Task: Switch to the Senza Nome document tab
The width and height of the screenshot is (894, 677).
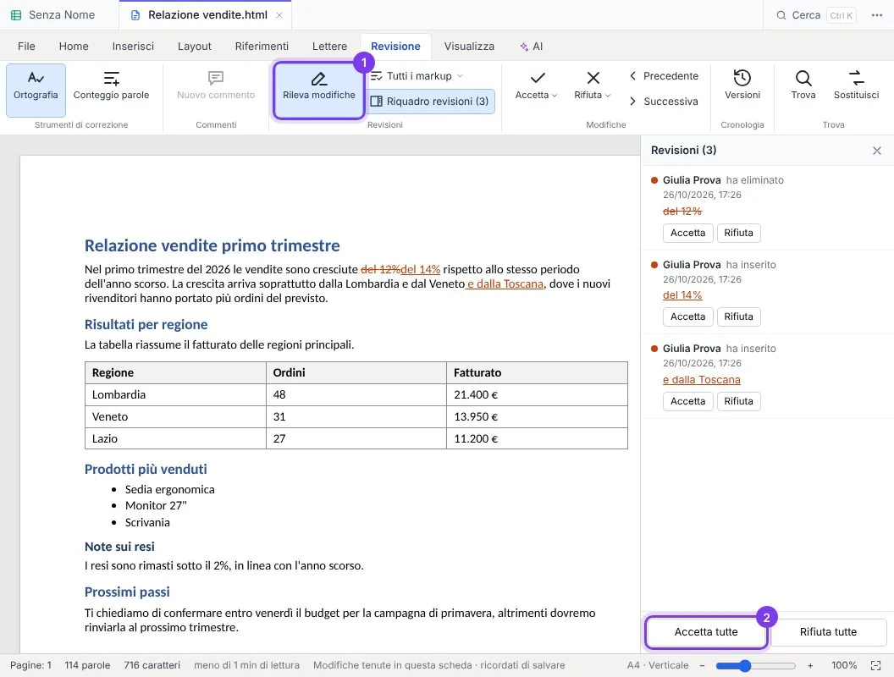Action: point(59,15)
